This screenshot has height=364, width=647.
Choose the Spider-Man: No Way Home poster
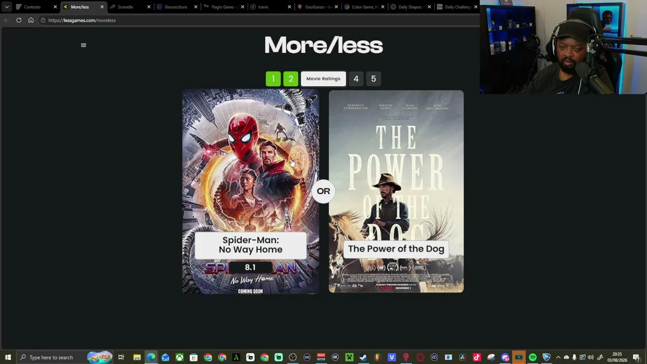pyautogui.click(x=251, y=192)
